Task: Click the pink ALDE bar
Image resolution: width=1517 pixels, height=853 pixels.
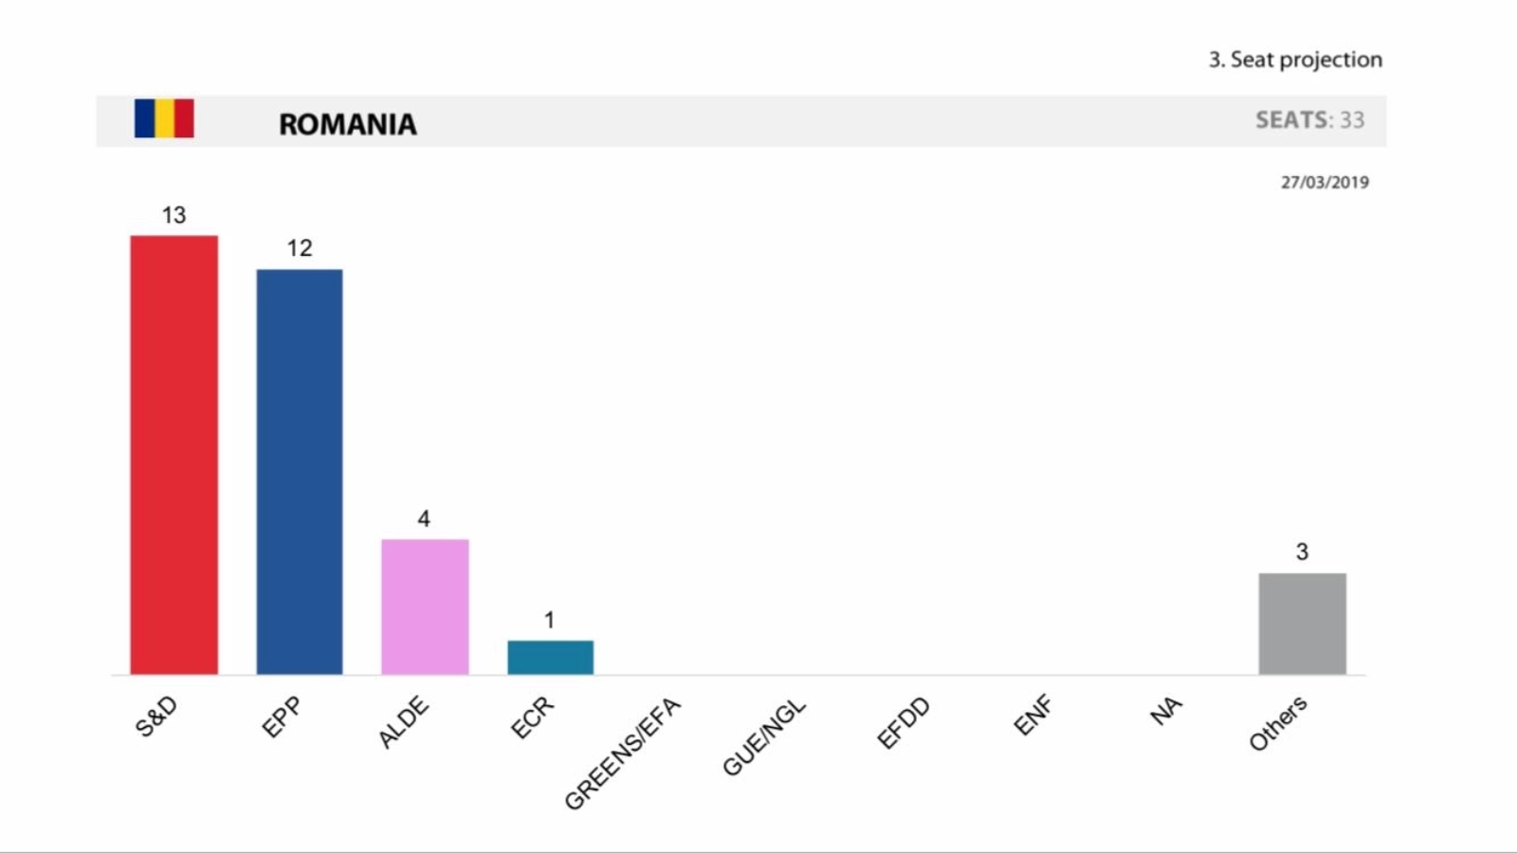Action: pyautogui.click(x=425, y=607)
